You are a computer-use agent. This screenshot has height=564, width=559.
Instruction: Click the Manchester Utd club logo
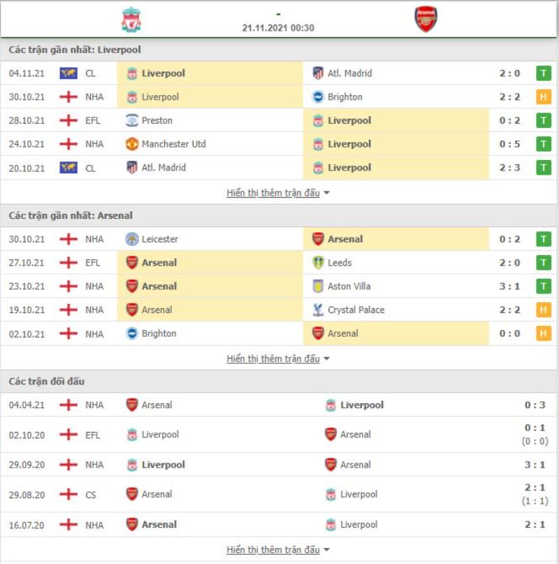tap(132, 144)
